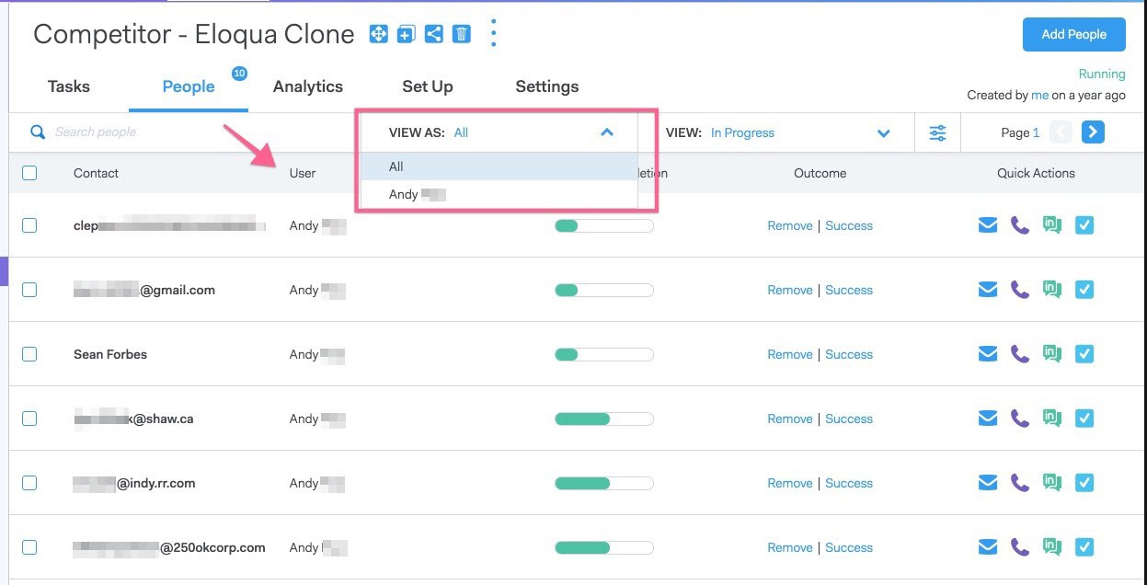Click the share icon beside the title

click(434, 35)
